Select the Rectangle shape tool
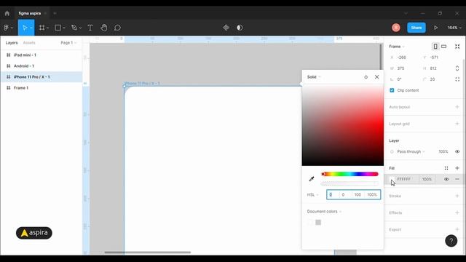Viewport: 466px width, 262px height. coord(58,28)
